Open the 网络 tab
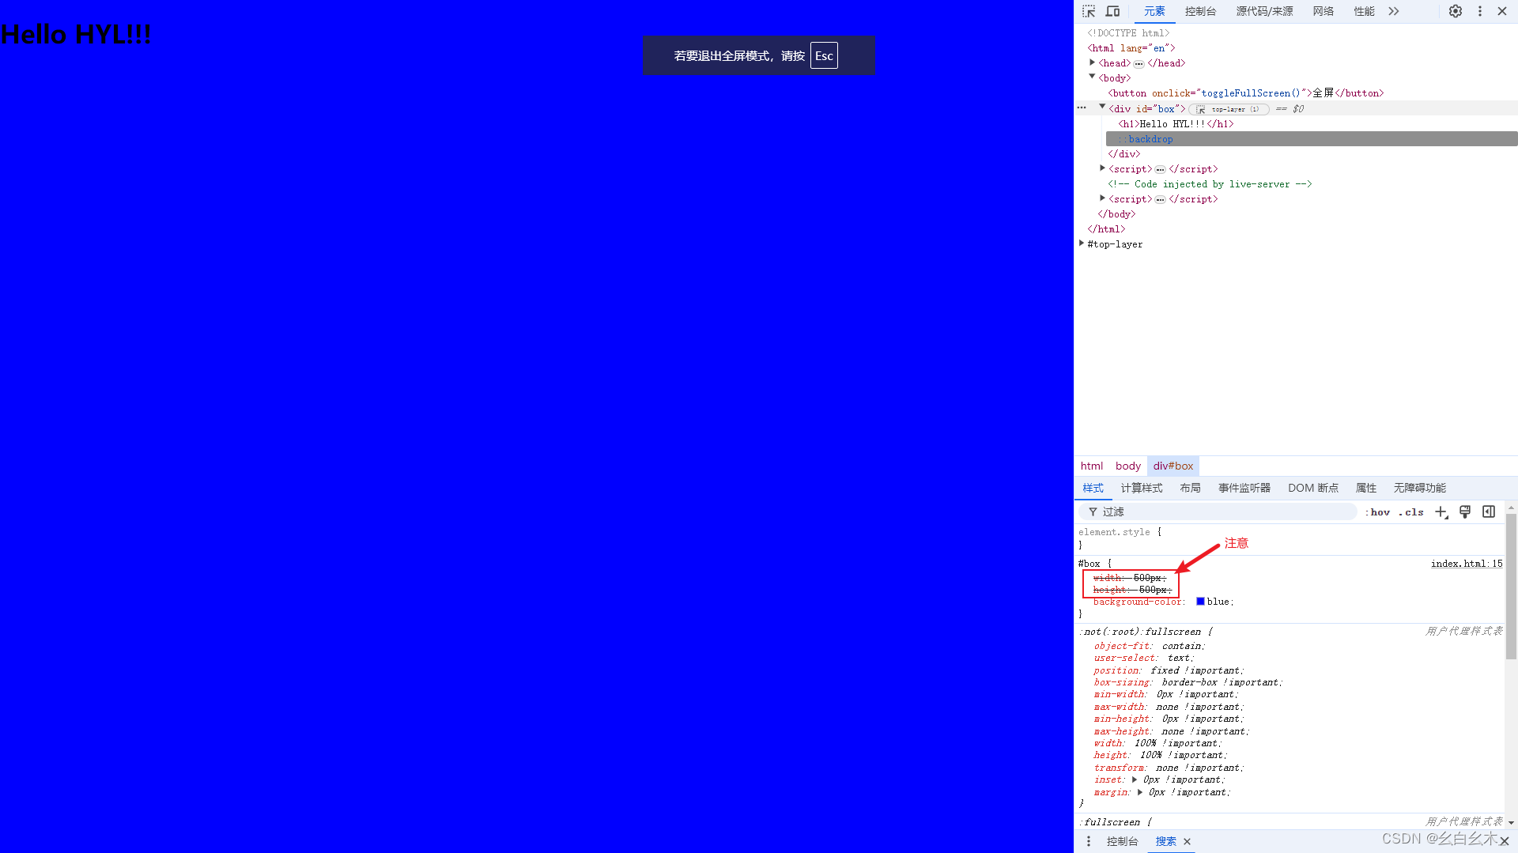The height and width of the screenshot is (853, 1518). [1324, 11]
